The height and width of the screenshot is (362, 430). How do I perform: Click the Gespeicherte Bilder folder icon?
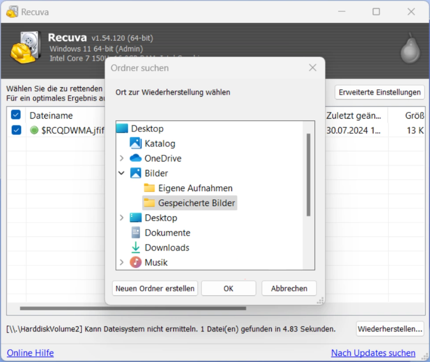pyautogui.click(x=149, y=203)
